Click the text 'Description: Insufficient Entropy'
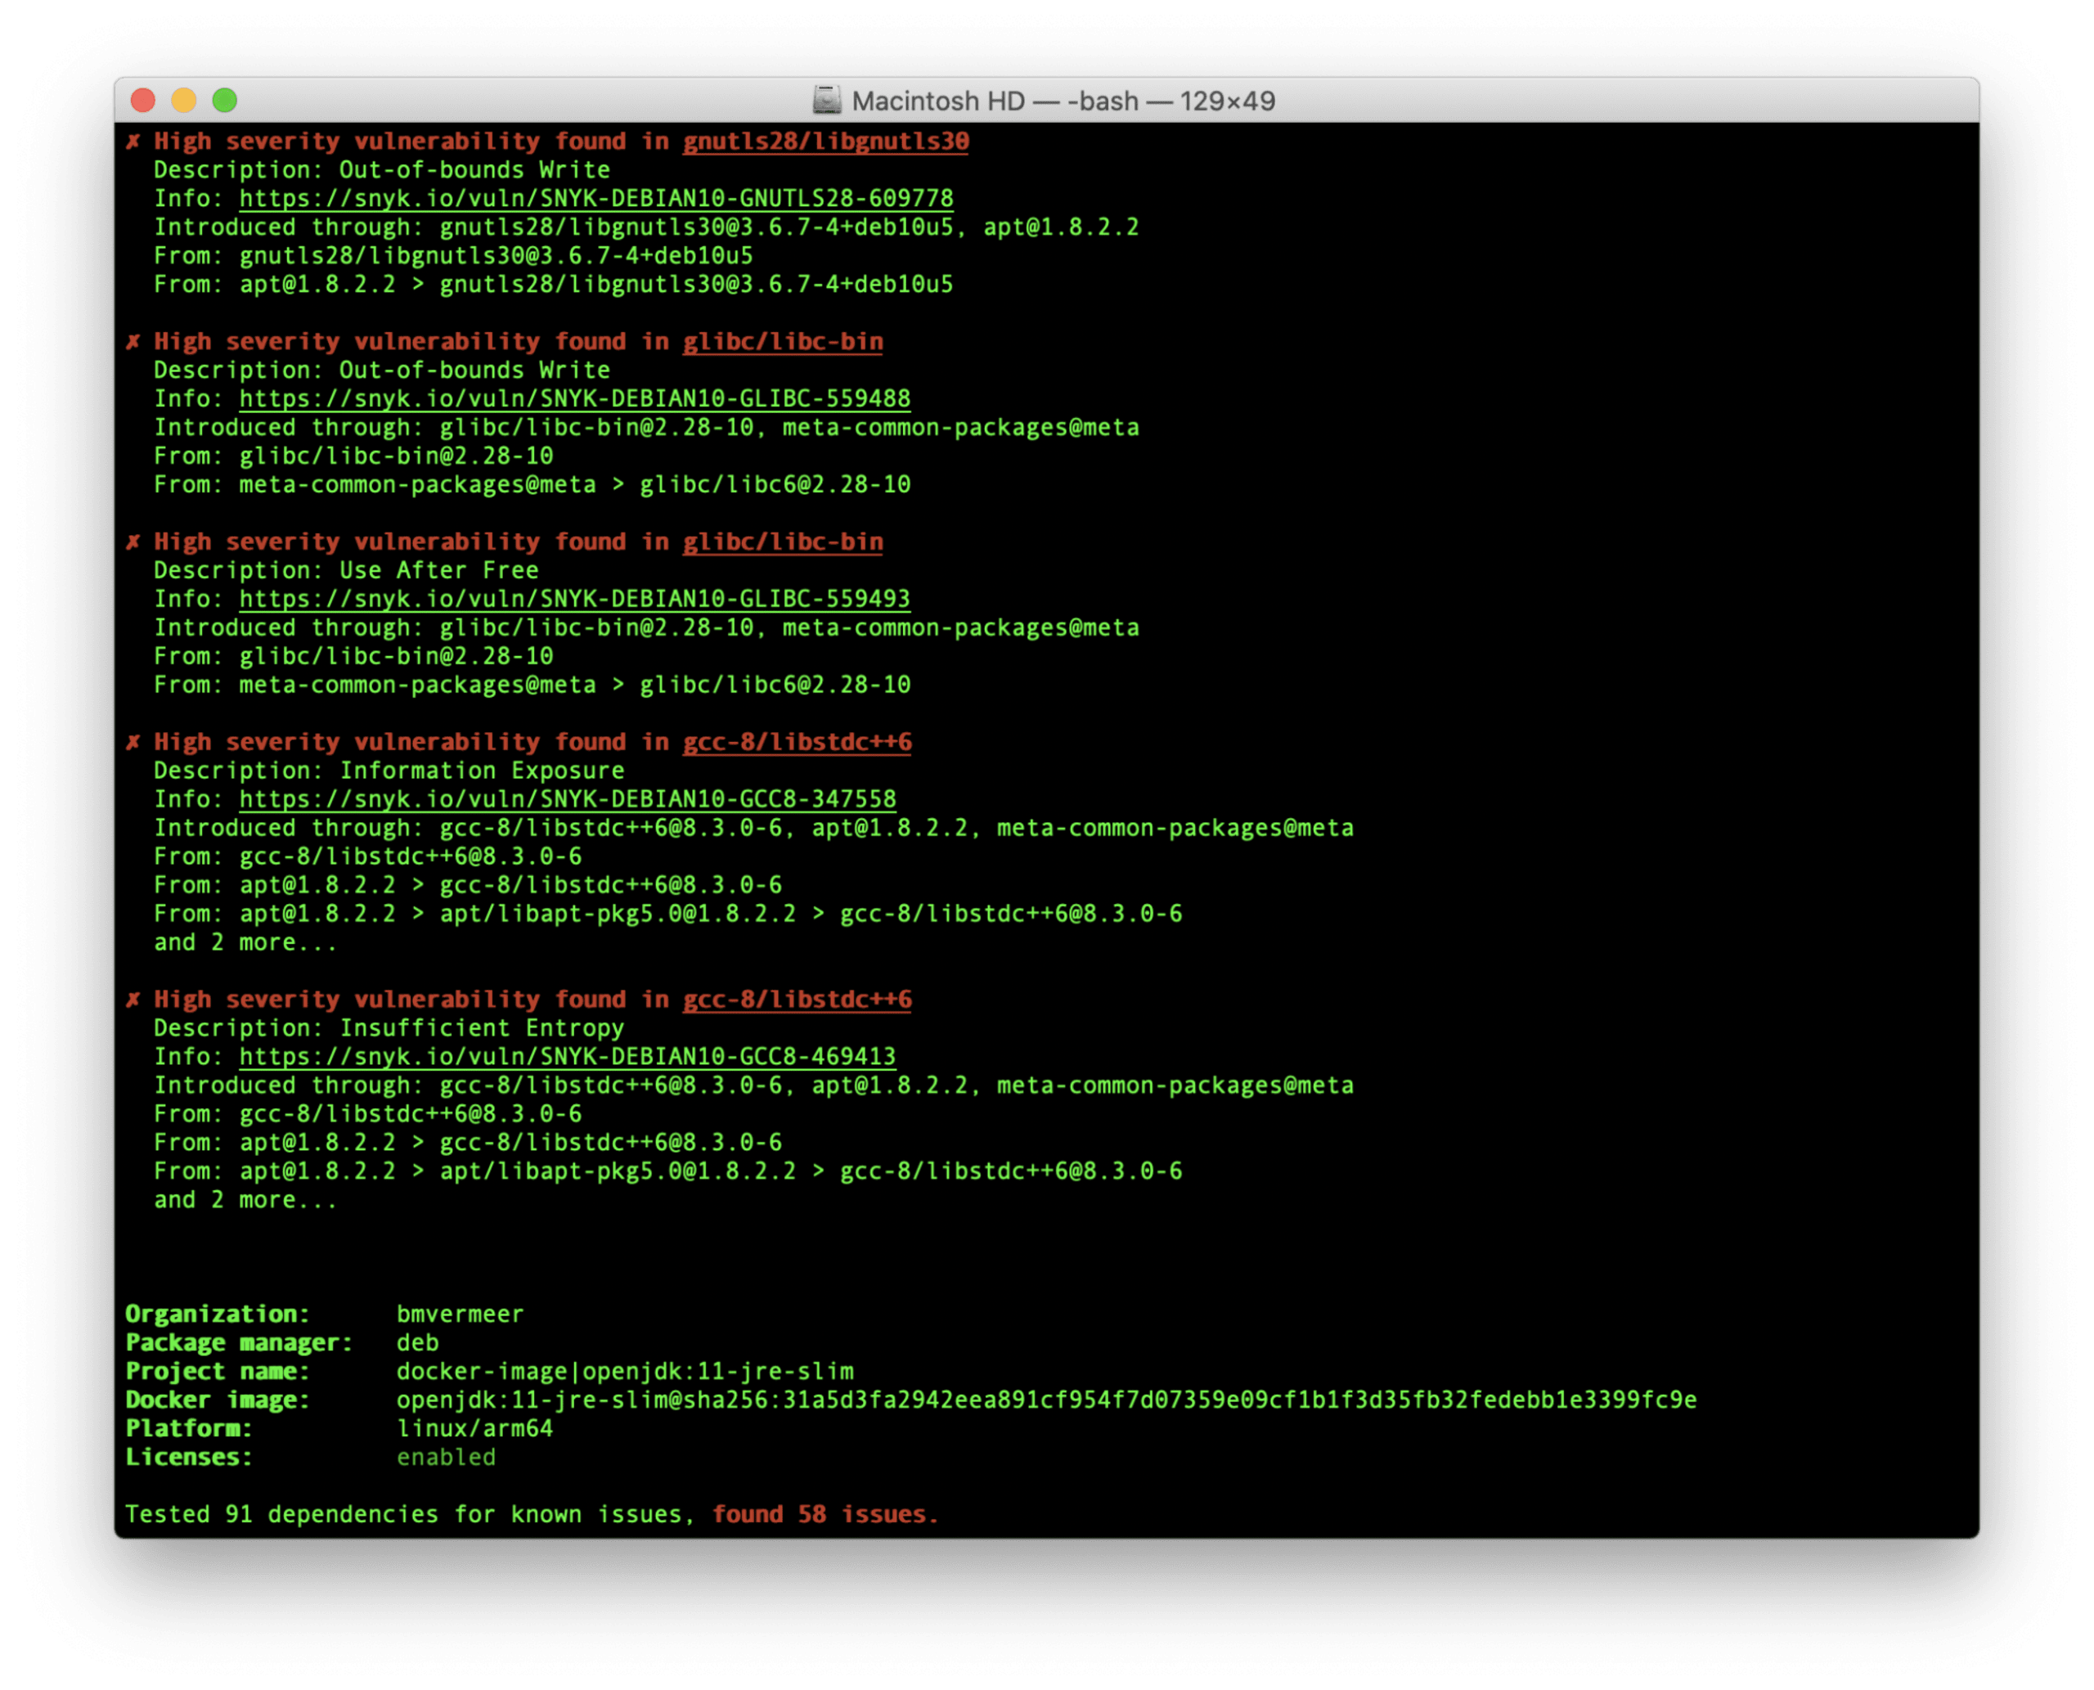2094x1690 pixels. tap(389, 1028)
